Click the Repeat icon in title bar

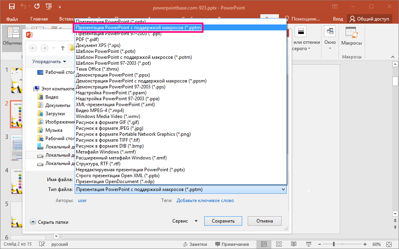[x=37, y=6]
